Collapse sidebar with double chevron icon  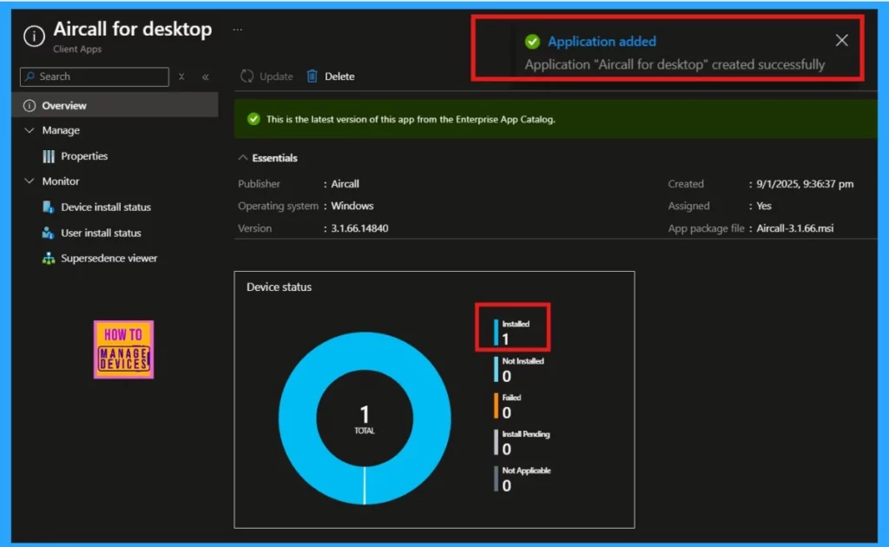205,76
